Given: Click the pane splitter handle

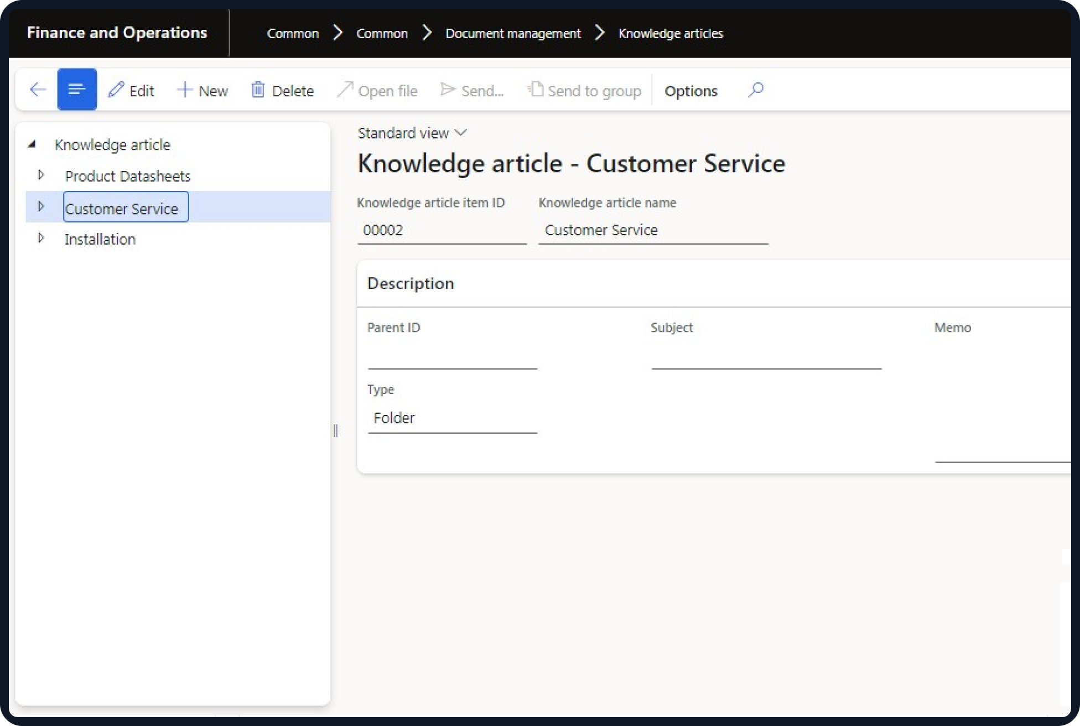Looking at the screenshot, I should pyautogui.click(x=335, y=431).
